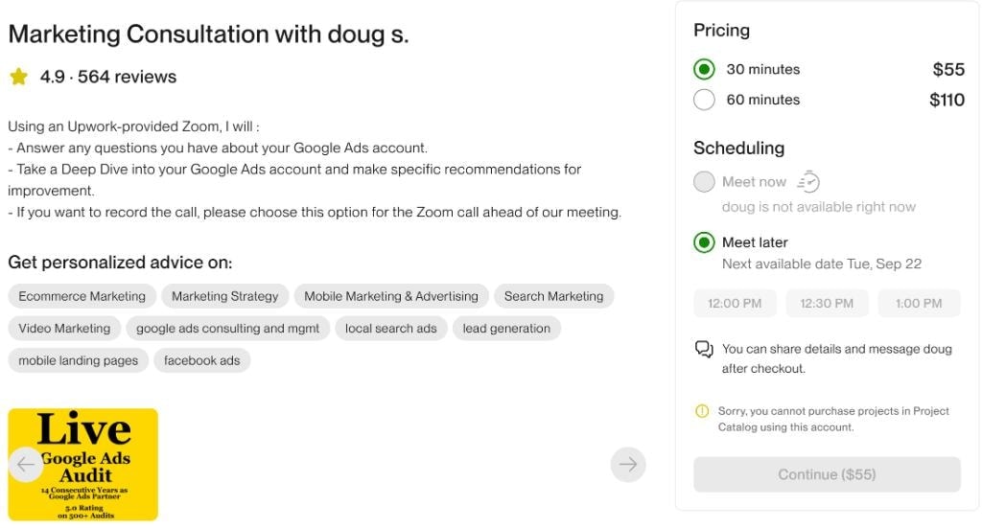The width and height of the screenshot is (982, 528).
Task: Click google ads consulting and mgmt tag
Action: 228,329
